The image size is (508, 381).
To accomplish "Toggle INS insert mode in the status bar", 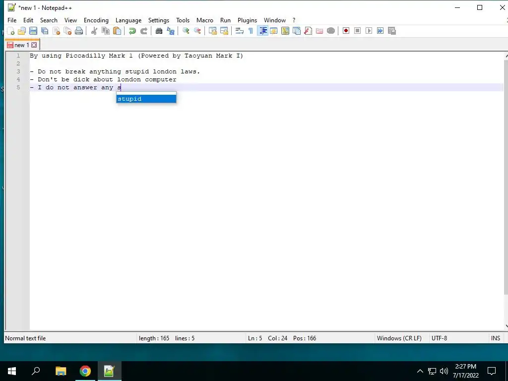I will [x=496, y=338].
